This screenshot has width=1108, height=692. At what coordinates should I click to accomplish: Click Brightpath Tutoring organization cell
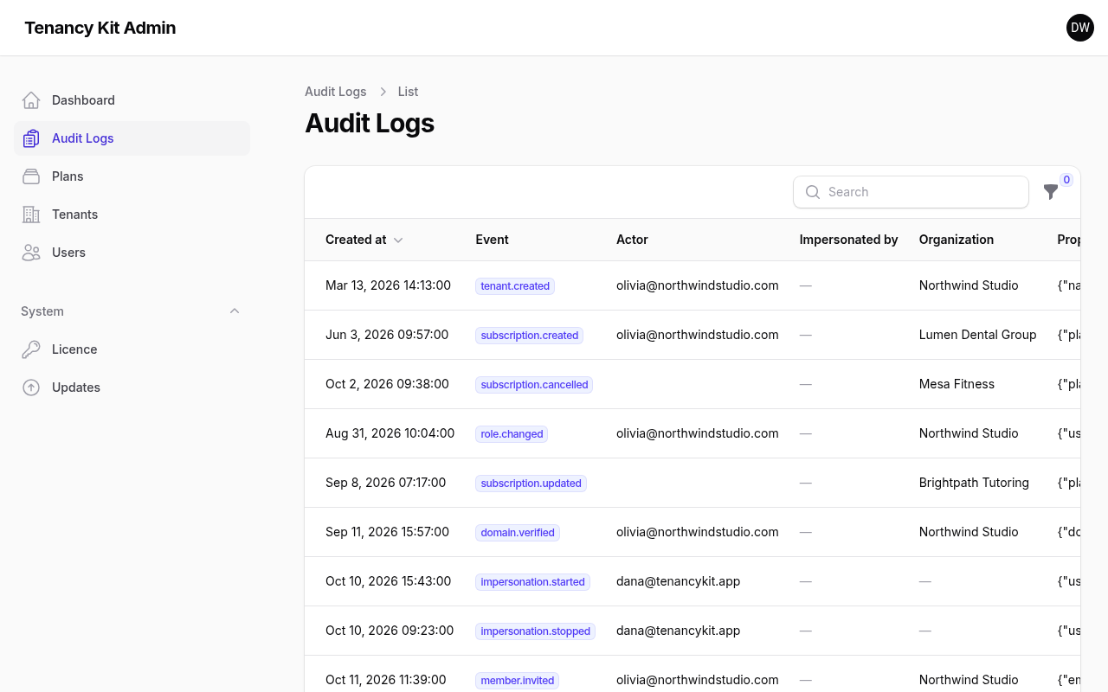(974, 483)
